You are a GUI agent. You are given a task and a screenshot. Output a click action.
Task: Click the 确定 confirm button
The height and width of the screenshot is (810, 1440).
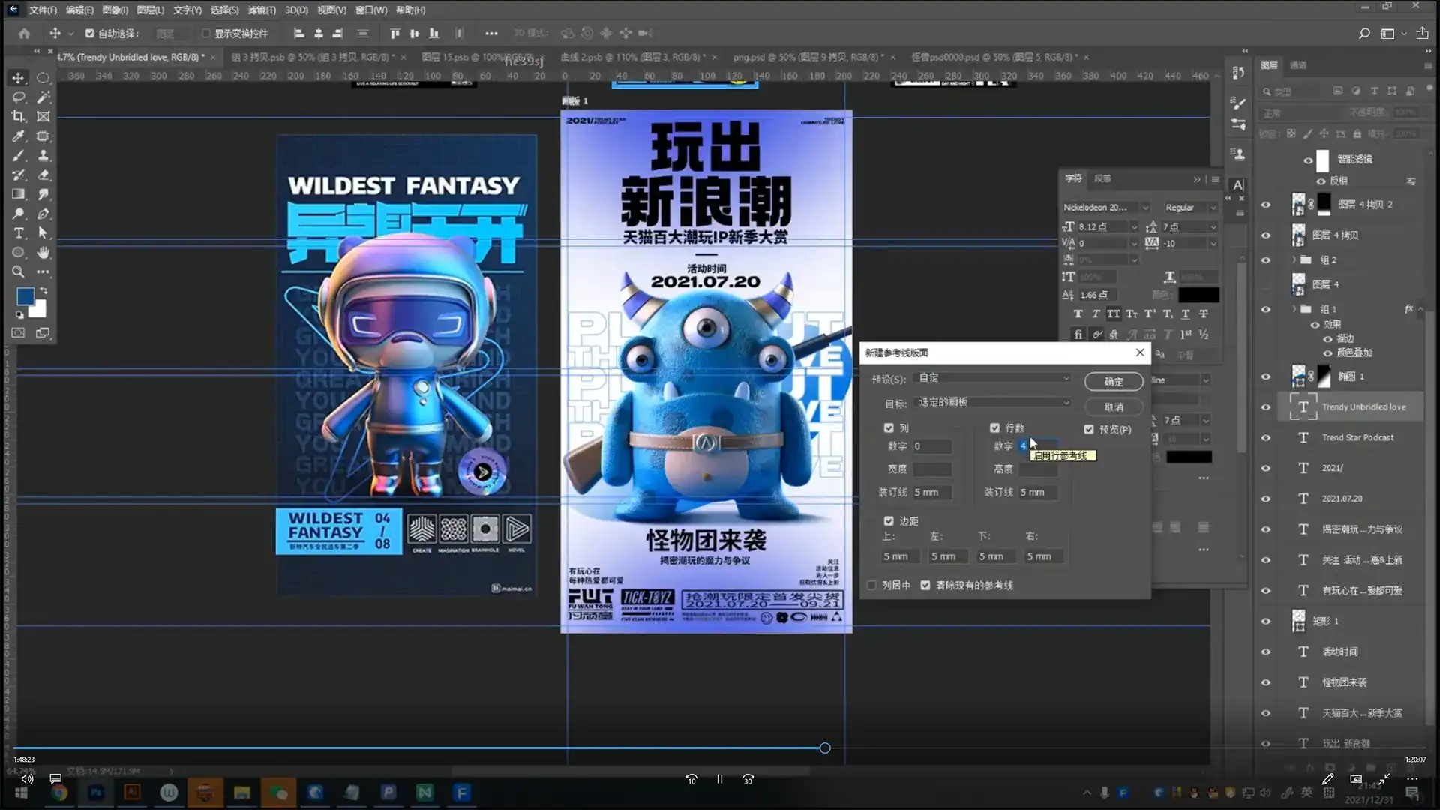[x=1114, y=381]
